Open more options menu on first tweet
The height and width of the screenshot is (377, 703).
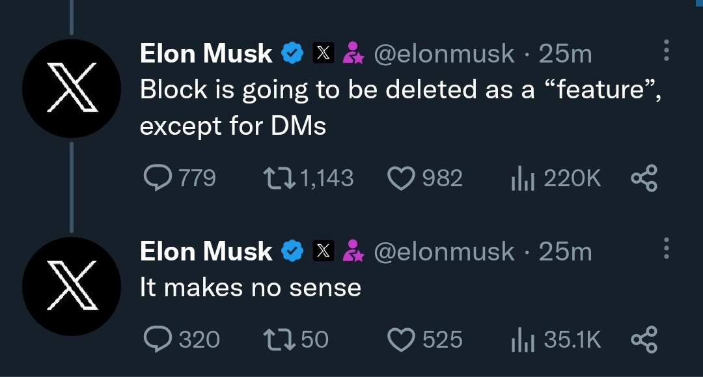[665, 51]
